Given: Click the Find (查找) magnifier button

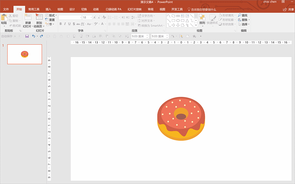Looking at the screenshot, I should pyautogui.click(x=243, y=15).
